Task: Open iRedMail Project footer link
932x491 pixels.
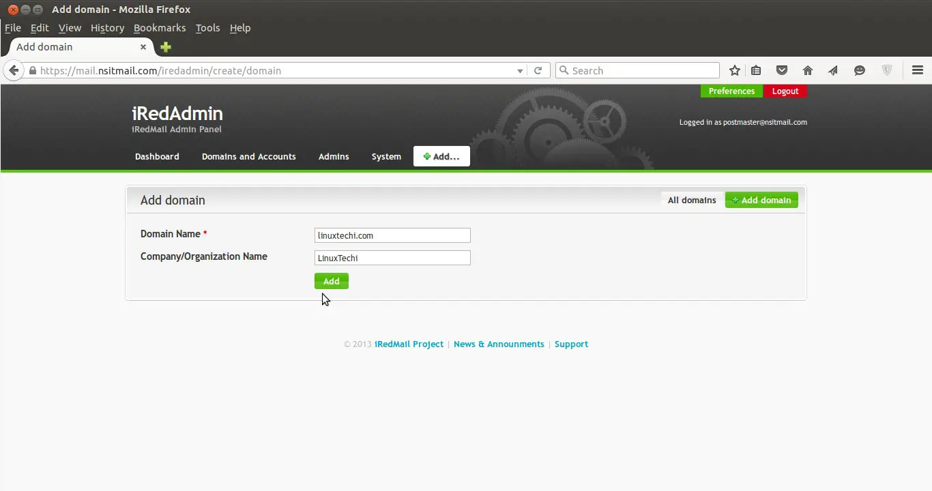Action: point(409,344)
